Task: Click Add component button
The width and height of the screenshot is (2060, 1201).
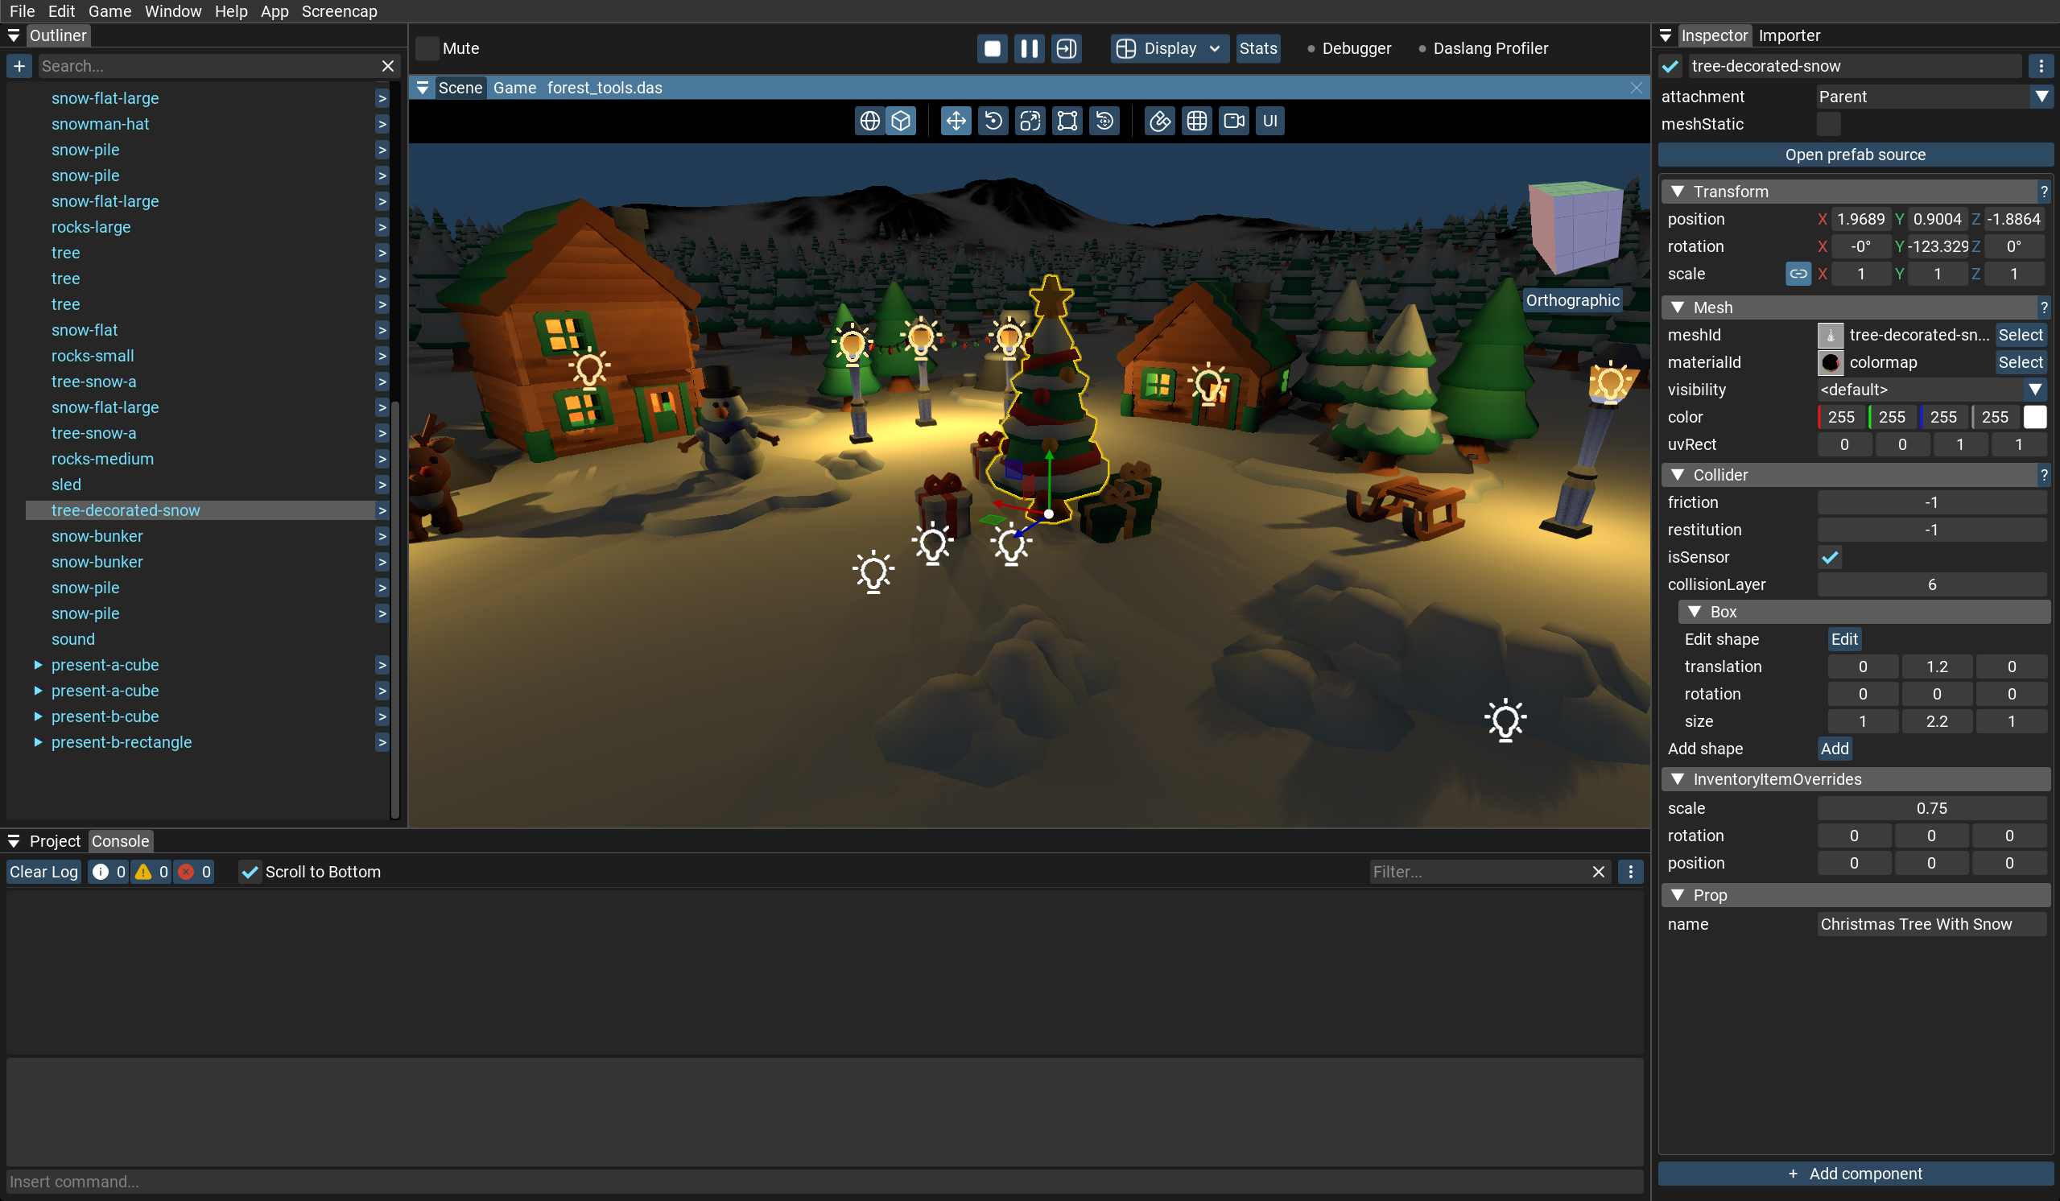Action: coord(1855,1173)
